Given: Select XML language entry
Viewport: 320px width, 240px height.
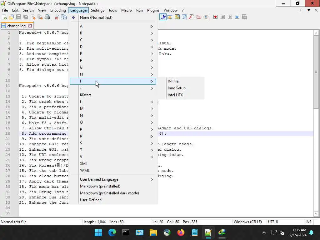Looking at the screenshot, I should point(113,164).
